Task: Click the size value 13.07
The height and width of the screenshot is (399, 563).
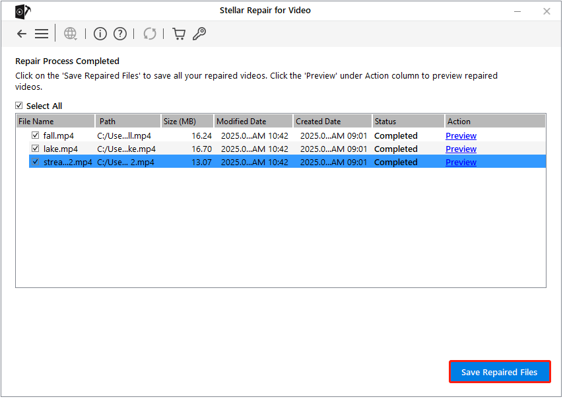Action: pos(202,162)
